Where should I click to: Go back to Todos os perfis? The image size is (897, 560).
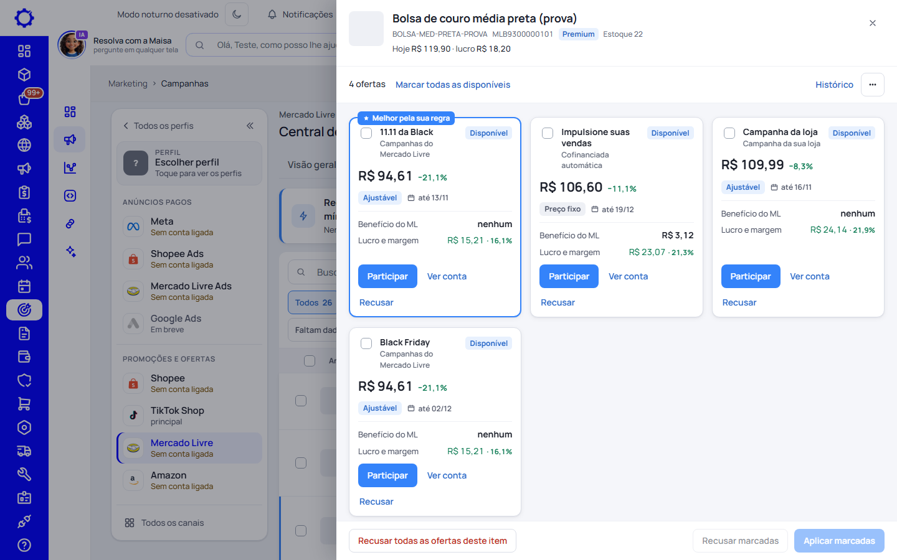[158, 126]
